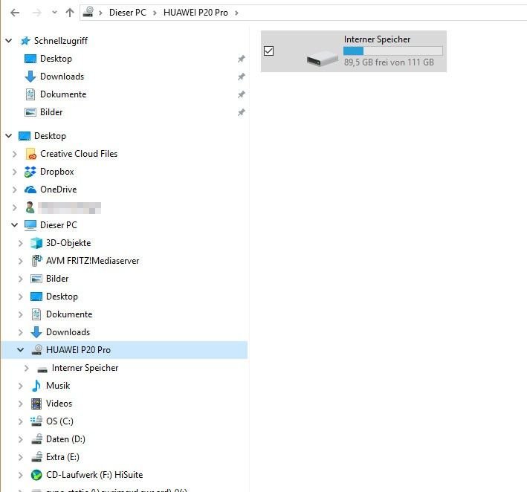Click the OneDrive cloud icon

[x=30, y=190]
